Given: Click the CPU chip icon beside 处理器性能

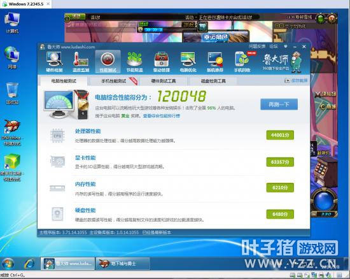Looking at the screenshot, I should [x=57, y=136].
